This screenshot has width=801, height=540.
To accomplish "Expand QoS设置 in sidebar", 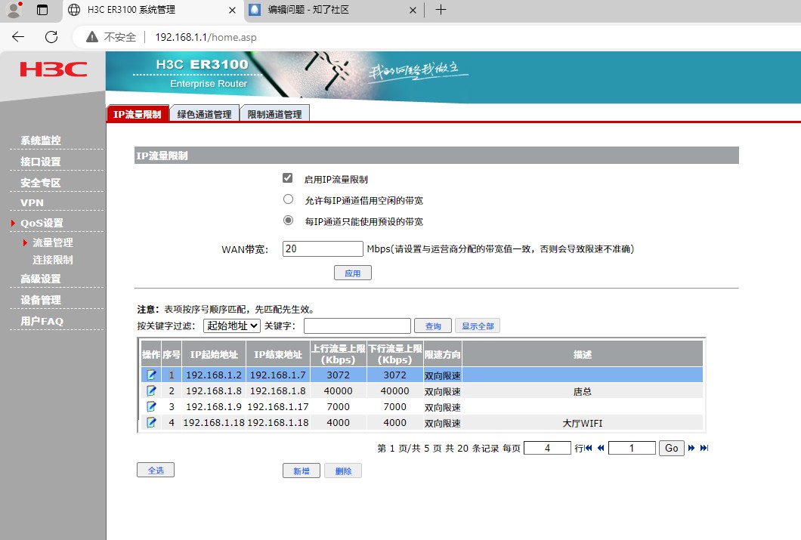I will pyautogui.click(x=42, y=223).
